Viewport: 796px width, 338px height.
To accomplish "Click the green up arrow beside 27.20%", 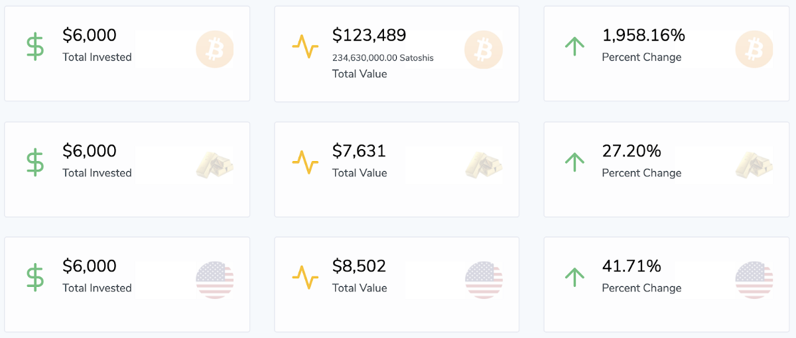I will coord(574,161).
